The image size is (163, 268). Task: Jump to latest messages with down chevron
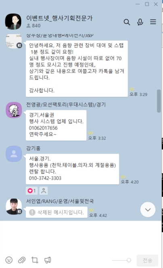(148, 210)
